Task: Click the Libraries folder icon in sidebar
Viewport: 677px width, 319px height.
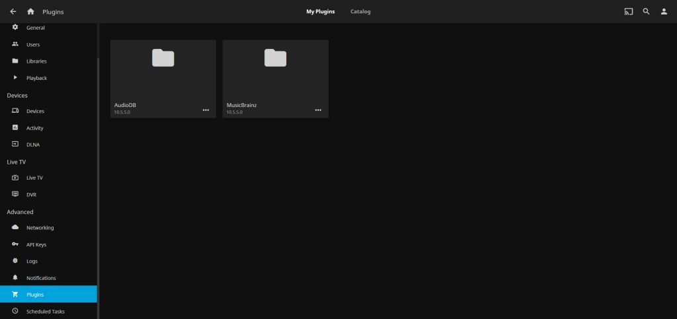Action: click(15, 61)
